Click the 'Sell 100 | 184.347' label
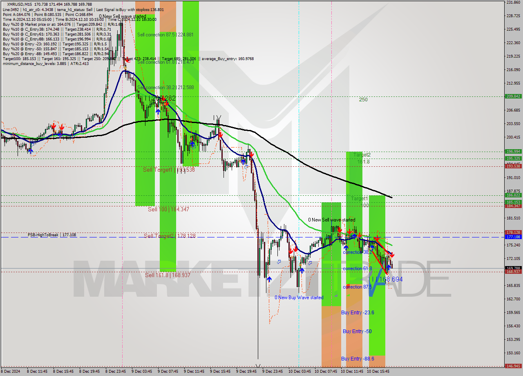Image resolution: width=523 pixels, height=376 pixels. (168, 209)
